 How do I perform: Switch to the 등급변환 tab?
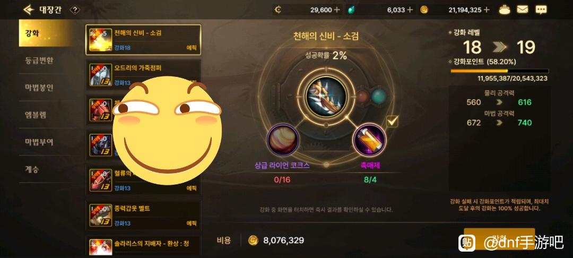tap(39, 61)
